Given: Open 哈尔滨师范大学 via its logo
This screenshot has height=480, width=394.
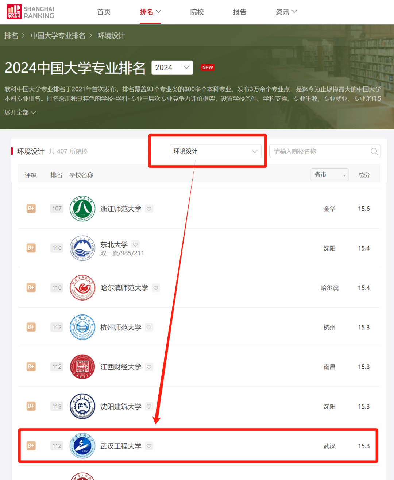Looking at the screenshot, I should click(82, 288).
